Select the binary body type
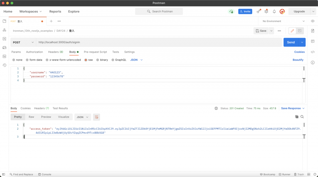 point(98,60)
